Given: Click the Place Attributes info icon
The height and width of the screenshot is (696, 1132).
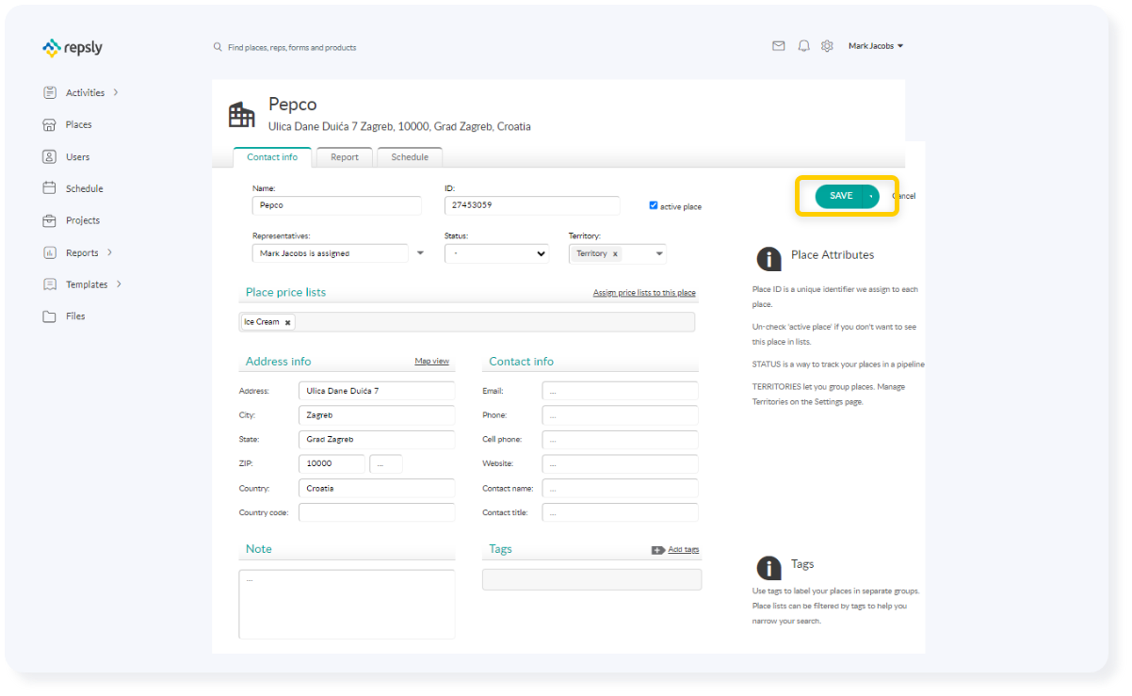Looking at the screenshot, I should [769, 259].
